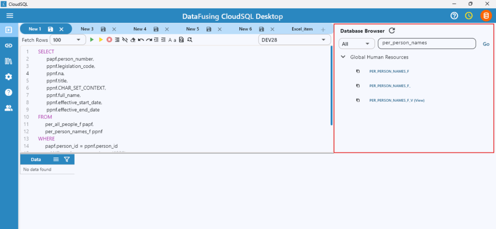Screen dimensions: 496x229
Task: Open the yellow clock history icon
Action: [x=469, y=16]
